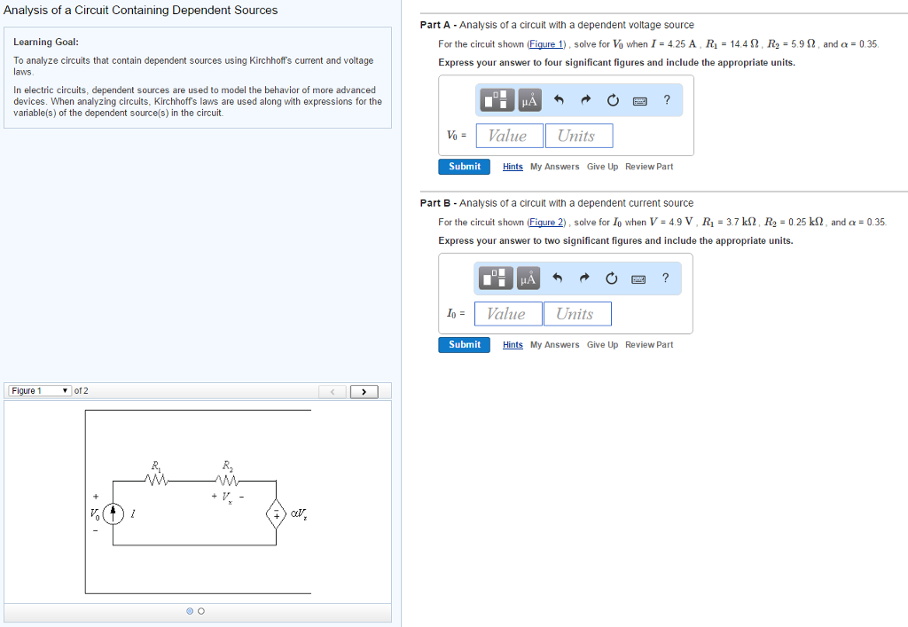Select the second figure indicator dot

click(200, 611)
